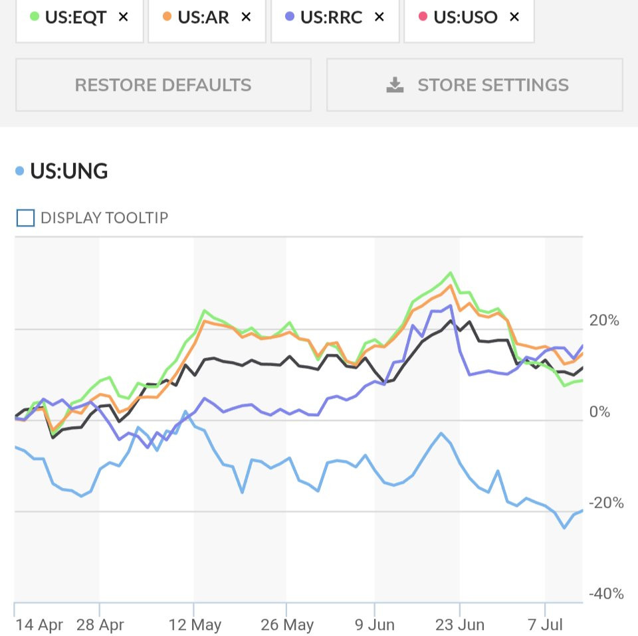Click the download icon on Store Settings
The image size is (638, 636).
(x=395, y=85)
